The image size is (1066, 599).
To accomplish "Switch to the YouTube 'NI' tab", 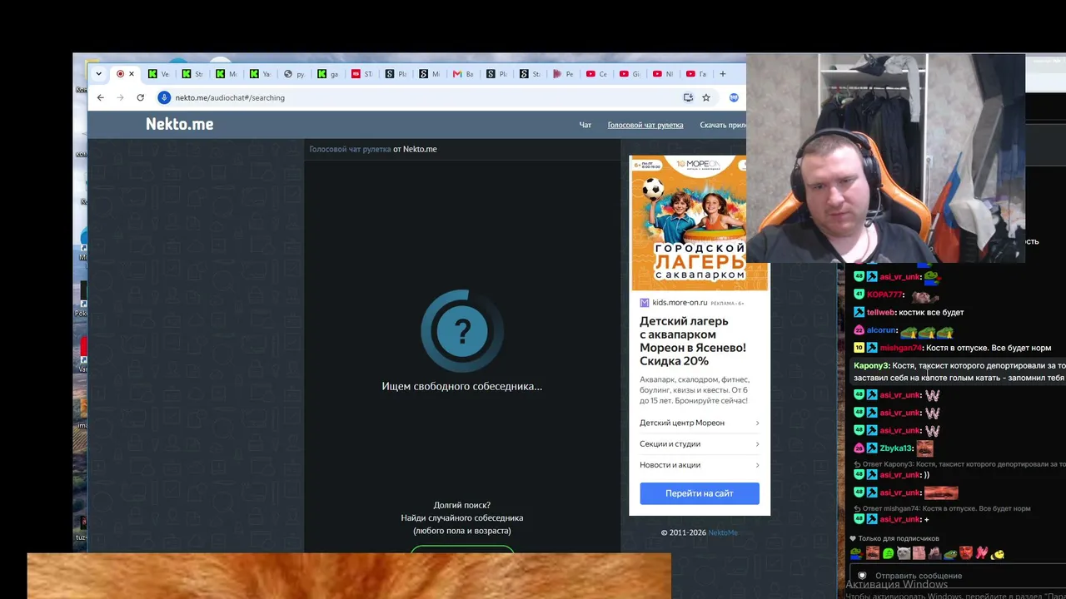I will (x=664, y=74).
